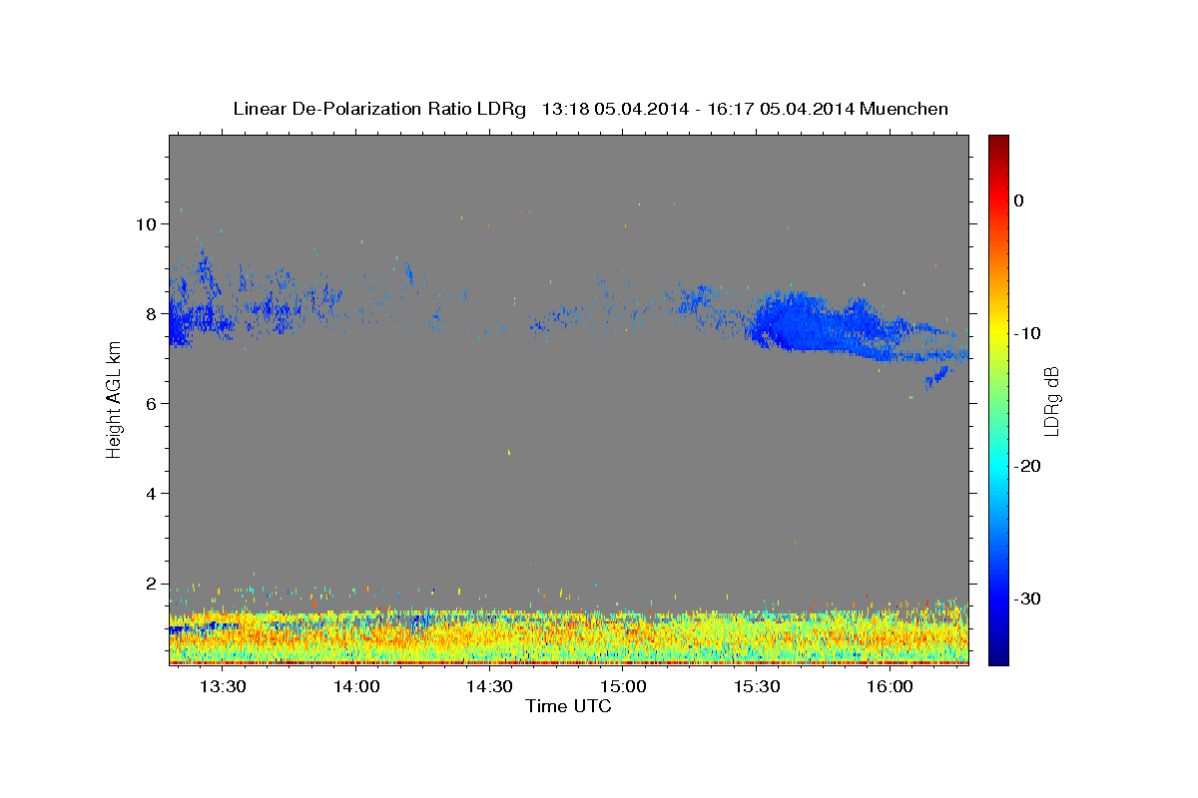The height and width of the screenshot is (798, 1198).
Task: Click the yellow-orange boundary layer near the ground
Action: pos(568,636)
